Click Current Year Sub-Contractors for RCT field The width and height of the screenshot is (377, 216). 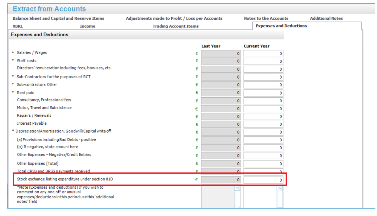[x=263, y=77]
